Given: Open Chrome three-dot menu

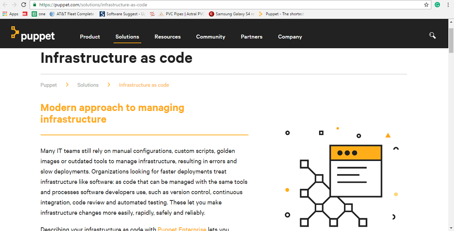Looking at the screenshot, I should tap(448, 5).
